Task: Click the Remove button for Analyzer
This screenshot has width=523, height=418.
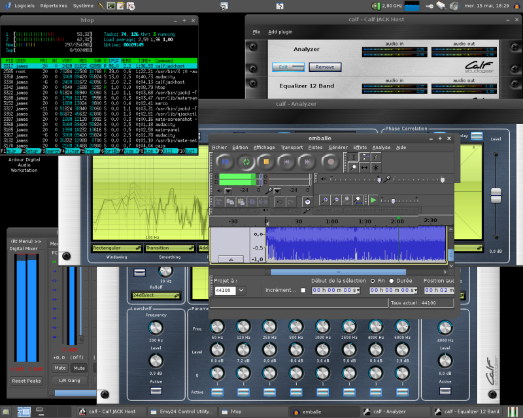Action: click(x=325, y=67)
